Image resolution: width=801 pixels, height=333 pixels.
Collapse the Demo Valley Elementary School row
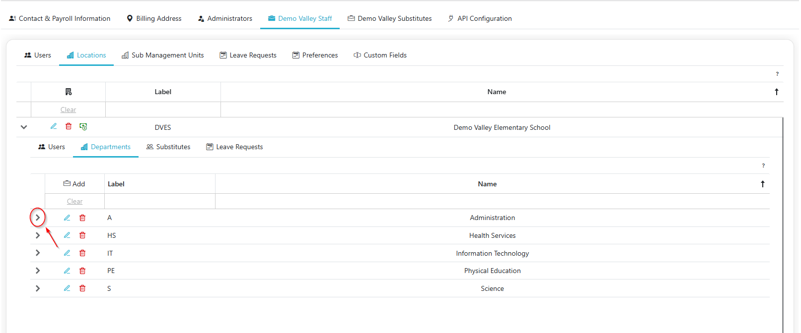click(x=24, y=127)
